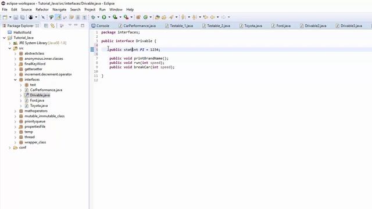This screenshot has height=209, width=372.
Task: Collapse the interfaces package
Action: coord(15,80)
